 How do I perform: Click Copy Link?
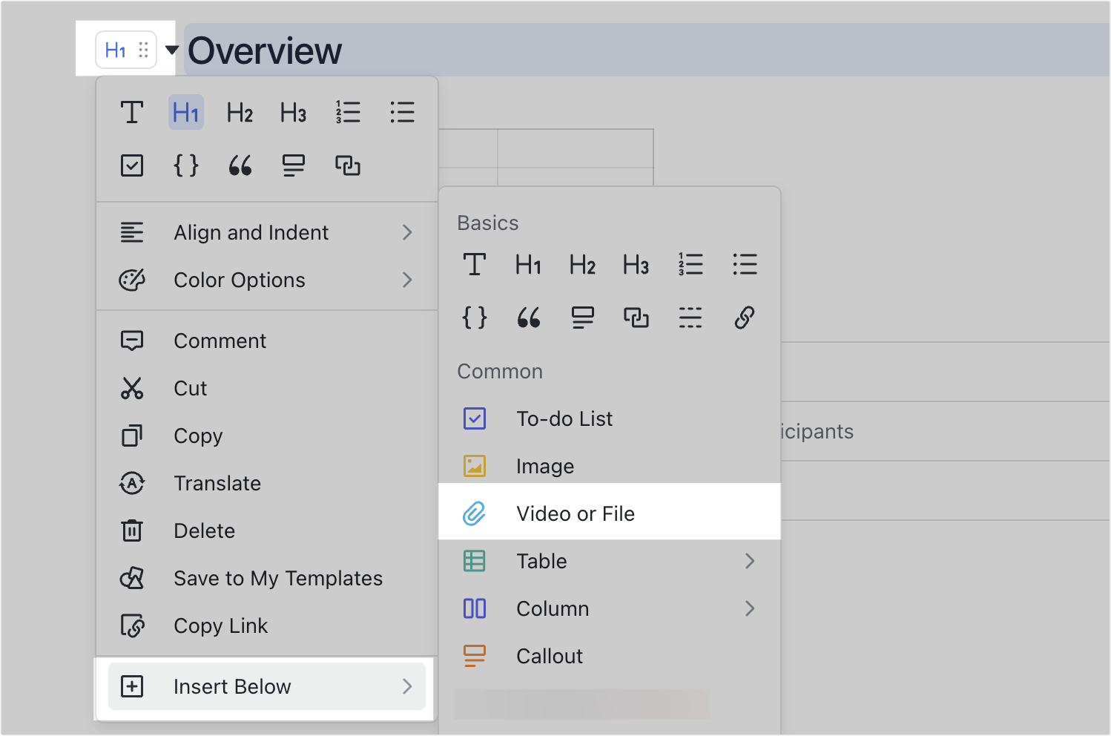(x=220, y=625)
